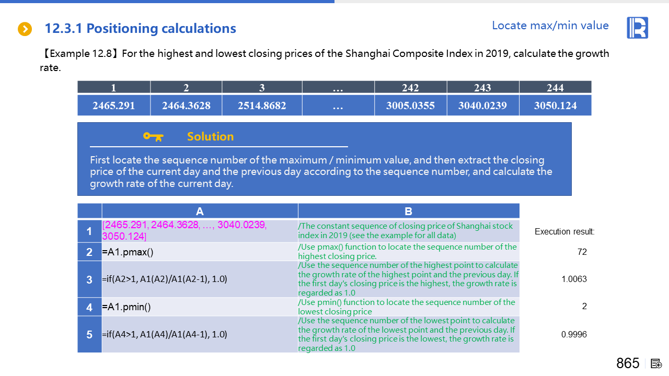
Task: Click the key icon beside Solution
Action: point(153,137)
